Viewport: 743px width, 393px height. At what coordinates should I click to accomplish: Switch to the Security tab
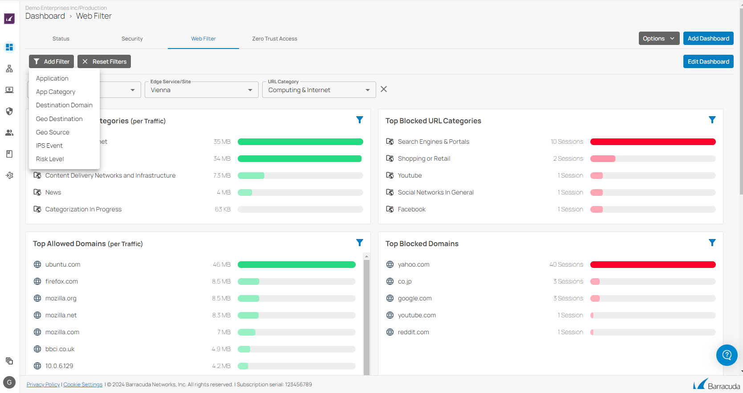(132, 39)
